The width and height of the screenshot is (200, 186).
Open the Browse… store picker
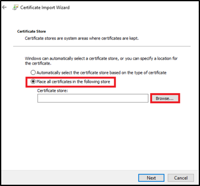coord(165,98)
